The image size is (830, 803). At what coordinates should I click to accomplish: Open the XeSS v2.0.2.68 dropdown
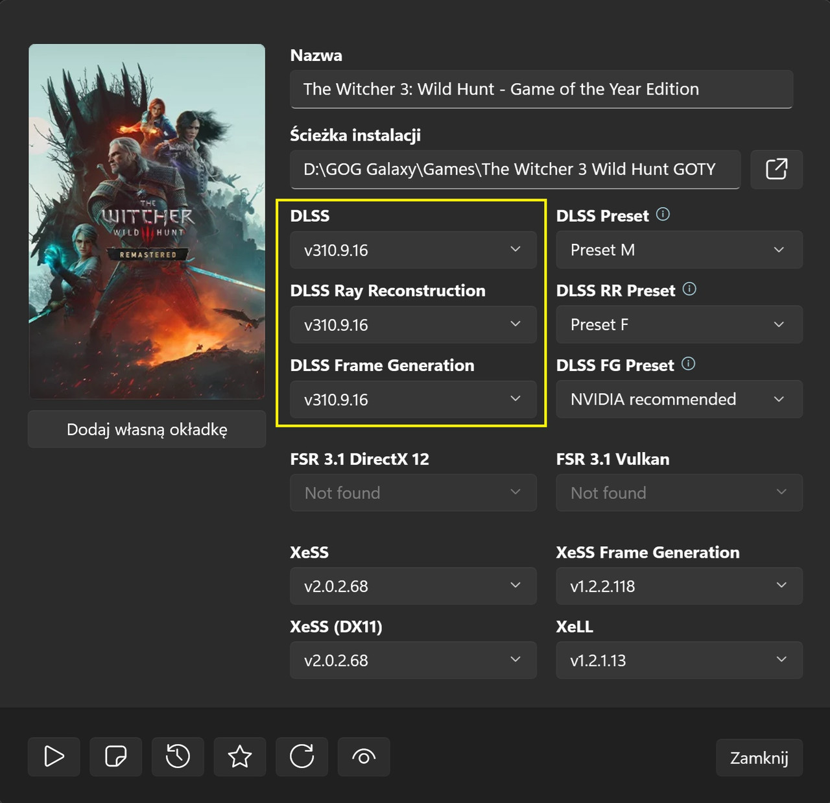point(413,586)
